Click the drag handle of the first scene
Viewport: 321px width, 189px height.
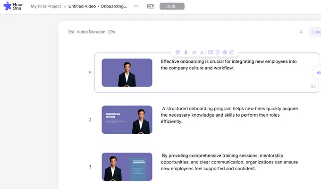pyautogui.click(x=90, y=73)
